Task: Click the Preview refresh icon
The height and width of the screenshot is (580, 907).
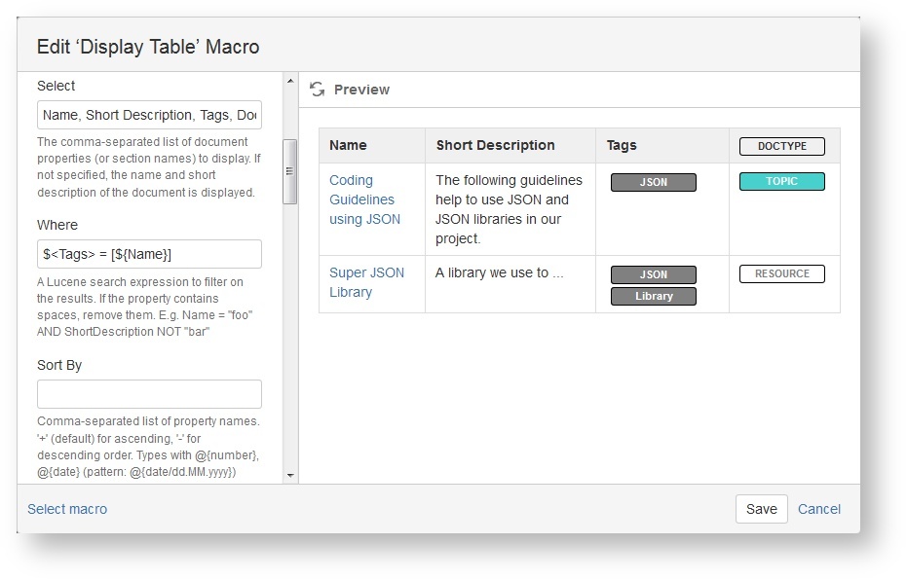Action: 317,90
